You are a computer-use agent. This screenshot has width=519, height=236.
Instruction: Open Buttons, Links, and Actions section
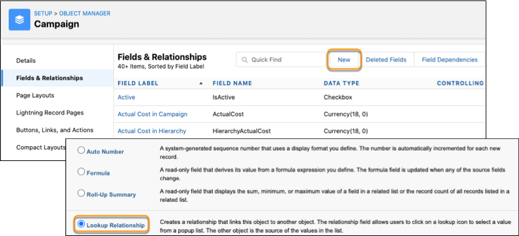coord(55,130)
